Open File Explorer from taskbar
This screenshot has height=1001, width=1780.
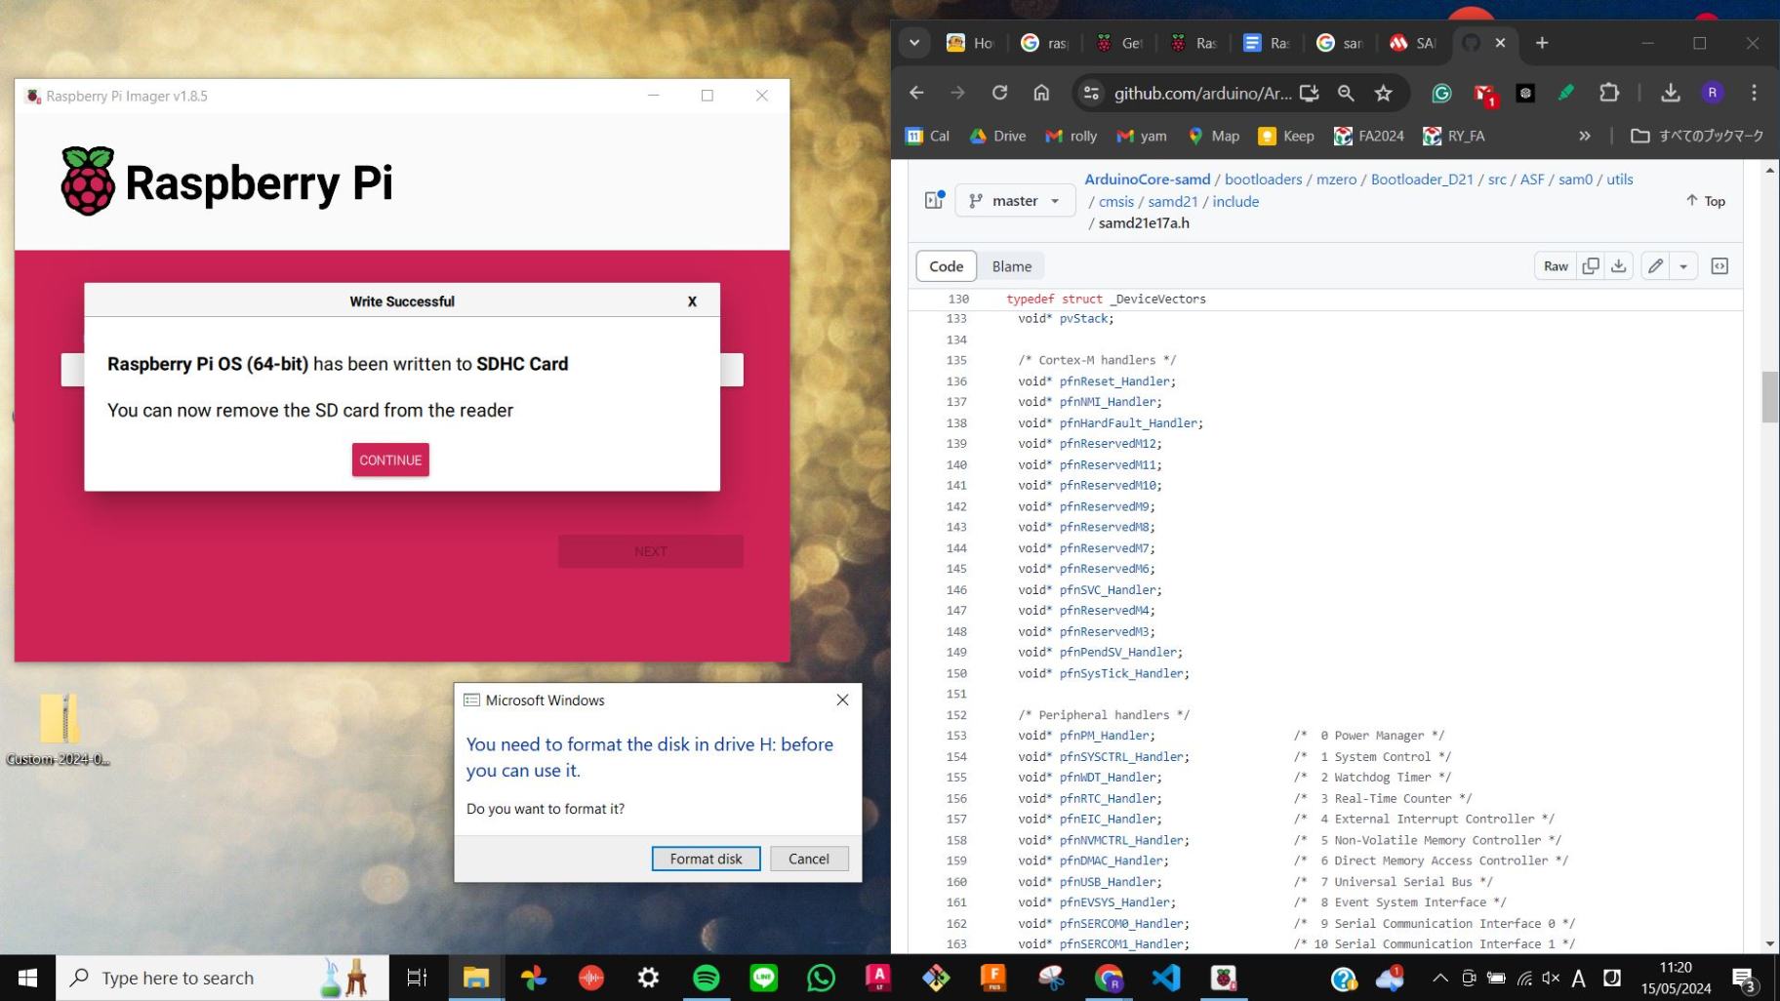[475, 978]
